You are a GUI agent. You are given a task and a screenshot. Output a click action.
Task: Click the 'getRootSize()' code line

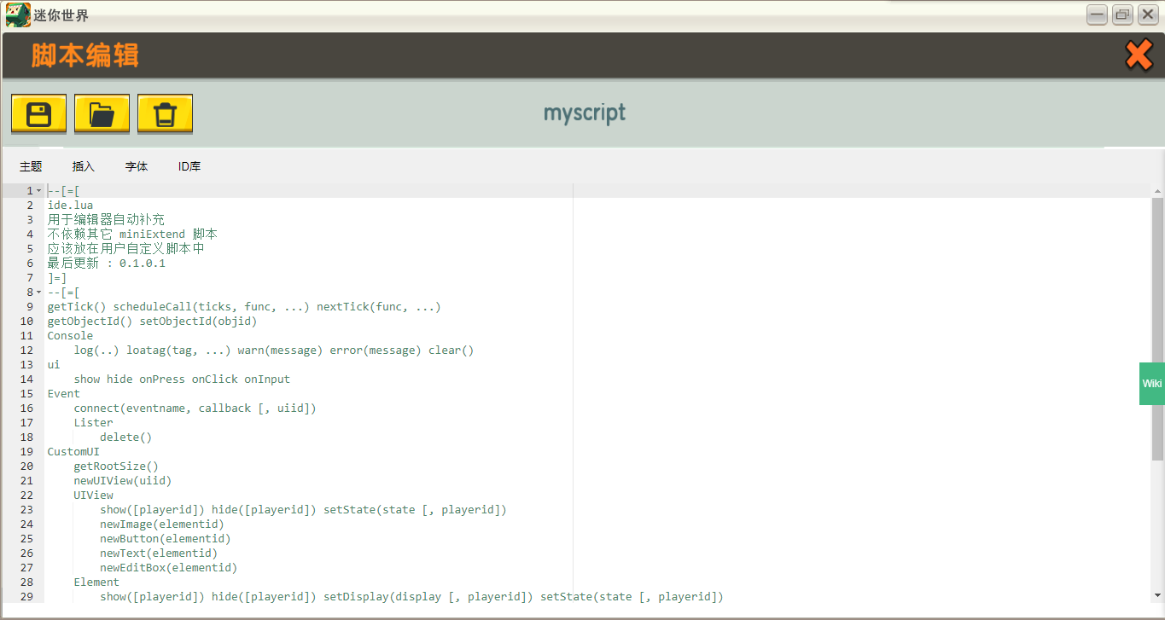[116, 466]
